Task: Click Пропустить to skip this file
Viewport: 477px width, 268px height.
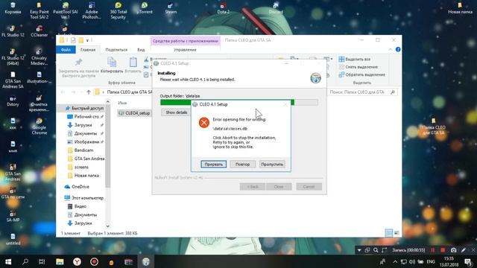Action: [272, 164]
